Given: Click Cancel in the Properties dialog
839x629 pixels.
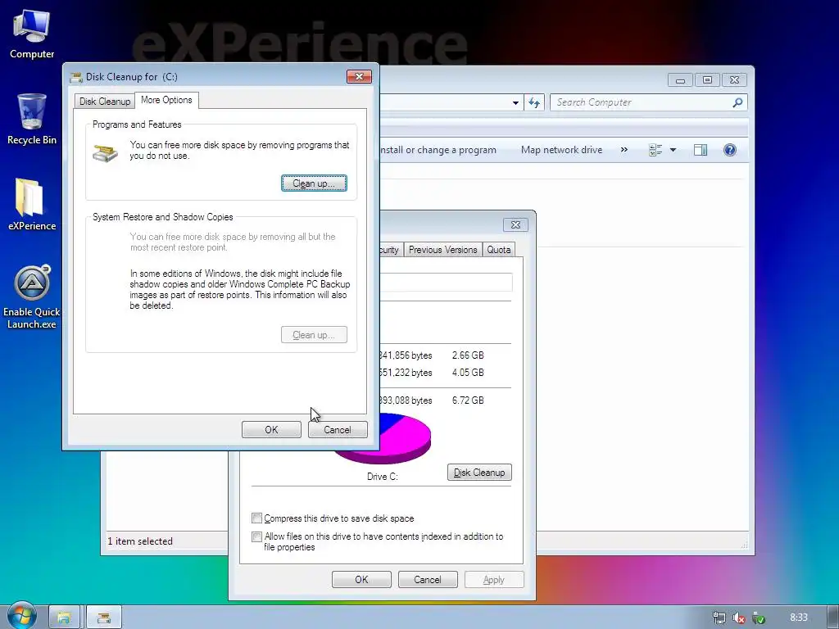Looking at the screenshot, I should pyautogui.click(x=428, y=579).
